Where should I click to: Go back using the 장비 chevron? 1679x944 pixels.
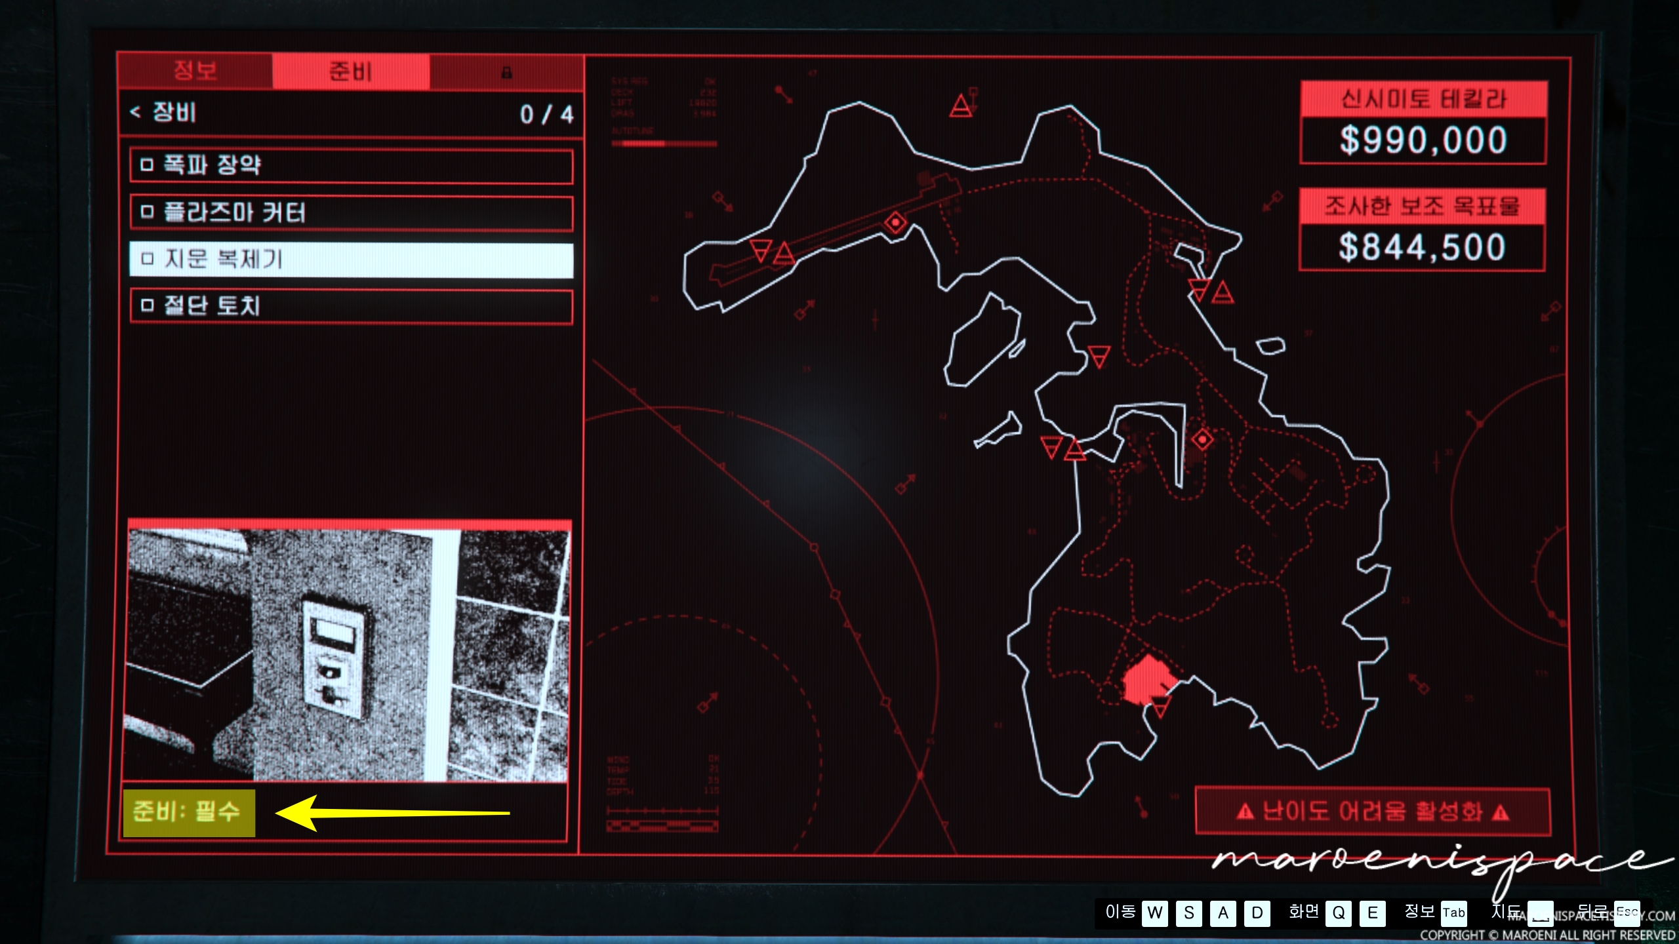pyautogui.click(x=136, y=112)
